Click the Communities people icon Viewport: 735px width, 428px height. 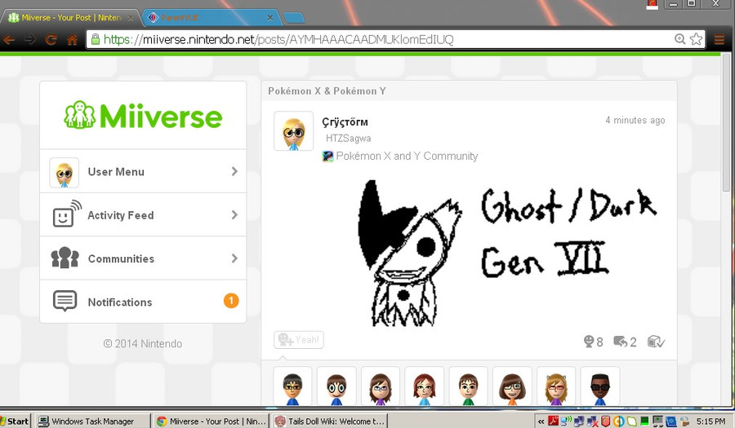click(65, 258)
